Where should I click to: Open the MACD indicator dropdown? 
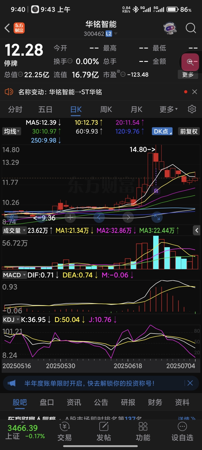point(14,275)
